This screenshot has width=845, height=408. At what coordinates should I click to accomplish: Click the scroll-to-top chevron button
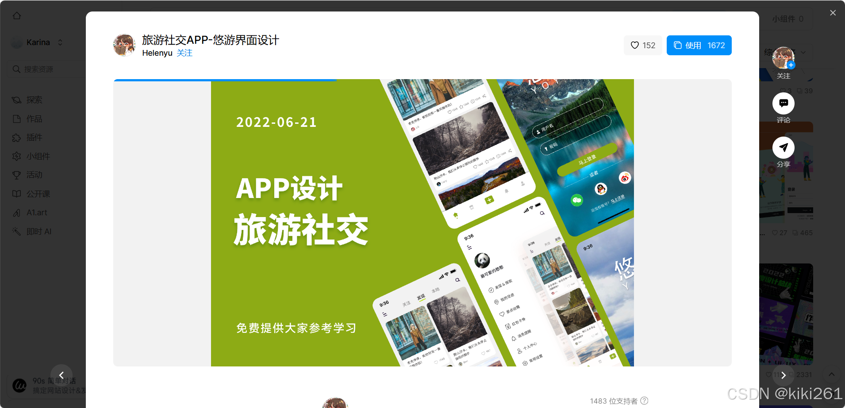(x=832, y=374)
